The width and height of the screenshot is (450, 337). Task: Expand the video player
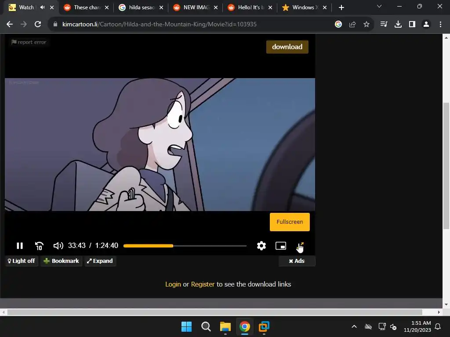[x=100, y=261]
